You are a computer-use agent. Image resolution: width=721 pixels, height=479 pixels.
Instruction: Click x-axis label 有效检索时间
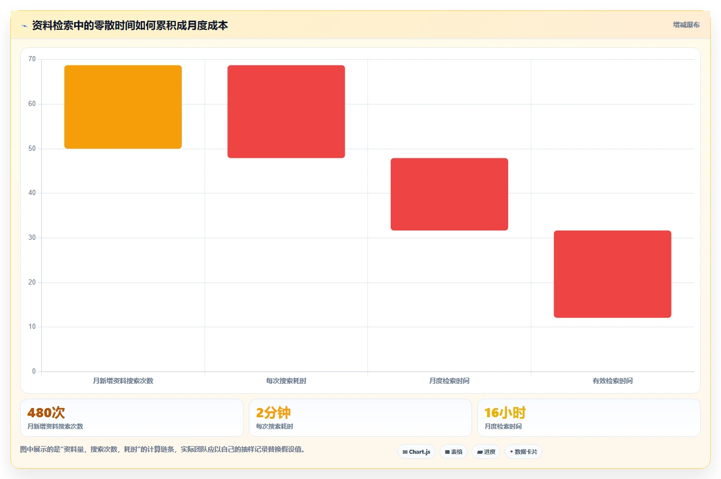click(x=612, y=381)
